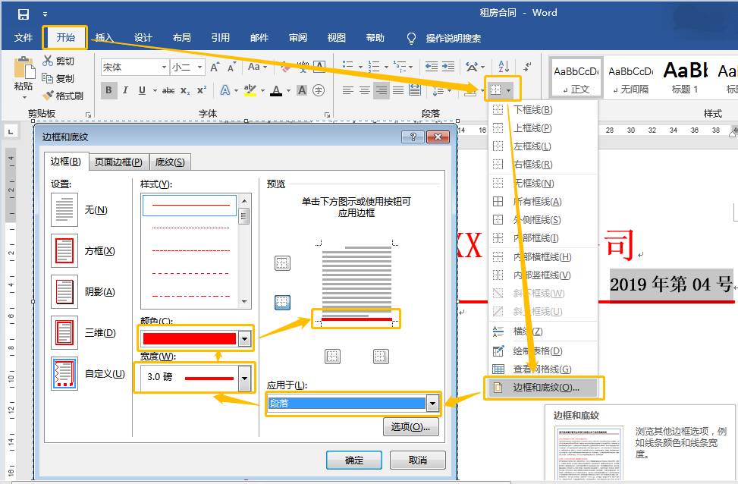Select Borders and Shading (边框和底纹) menu entry
Viewport: 738px width, 484px height.
[545, 388]
